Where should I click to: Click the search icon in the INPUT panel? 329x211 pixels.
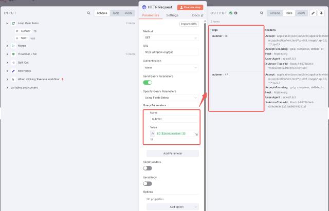point(88,12)
